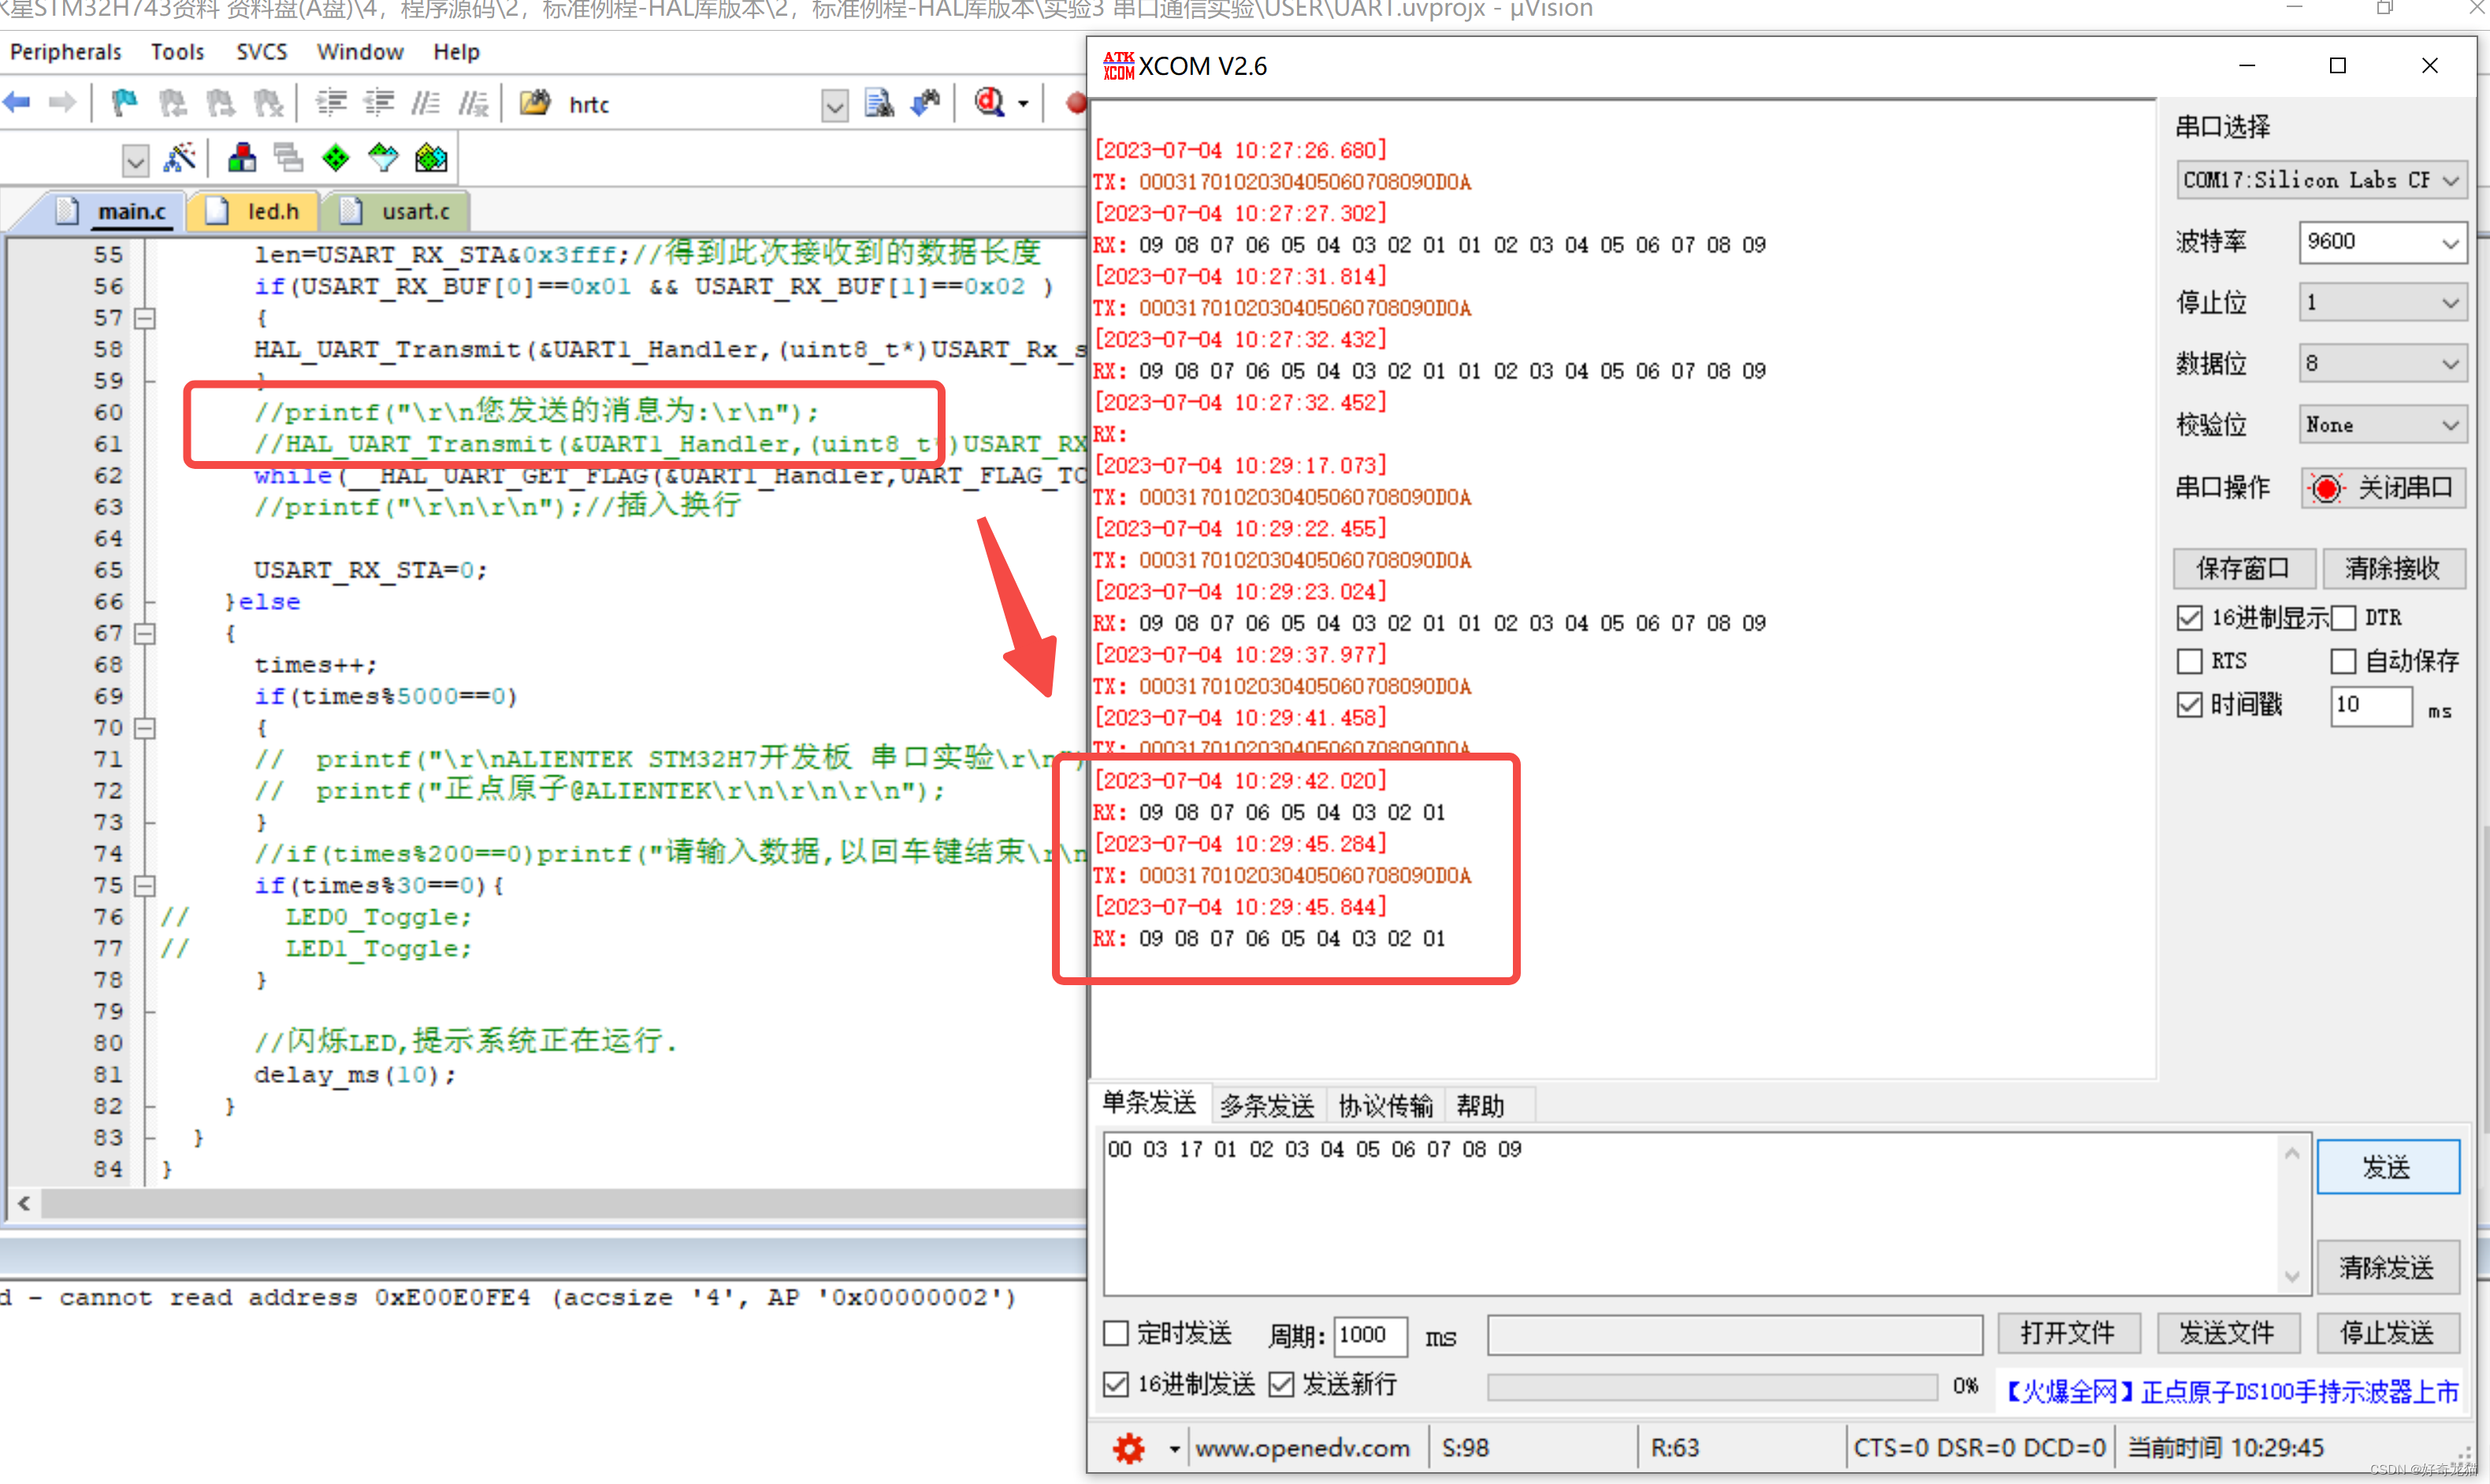
Task: Click the 保存窗口 button
Action: pyautogui.click(x=2243, y=568)
